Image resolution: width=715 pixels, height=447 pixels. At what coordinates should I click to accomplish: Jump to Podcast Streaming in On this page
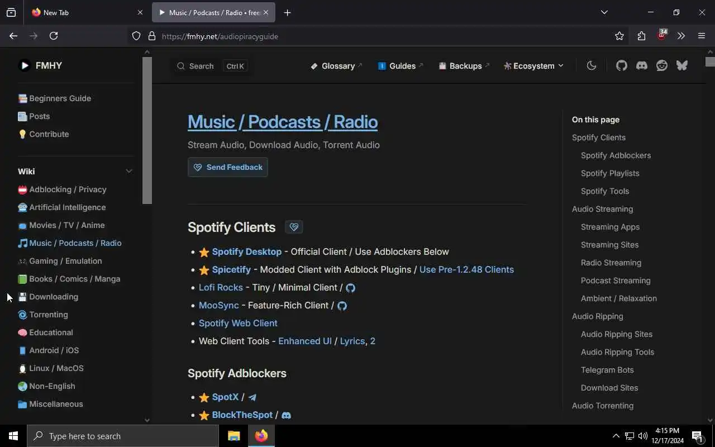pos(616,280)
